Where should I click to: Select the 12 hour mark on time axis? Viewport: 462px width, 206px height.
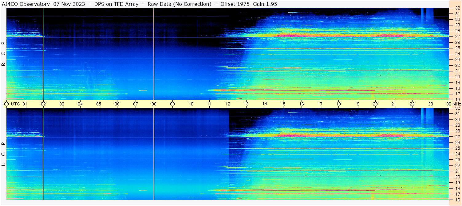228,104
